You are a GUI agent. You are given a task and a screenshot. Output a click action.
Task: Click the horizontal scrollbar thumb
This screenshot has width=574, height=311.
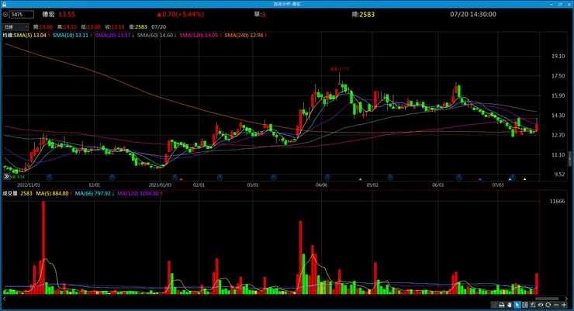tap(548, 299)
